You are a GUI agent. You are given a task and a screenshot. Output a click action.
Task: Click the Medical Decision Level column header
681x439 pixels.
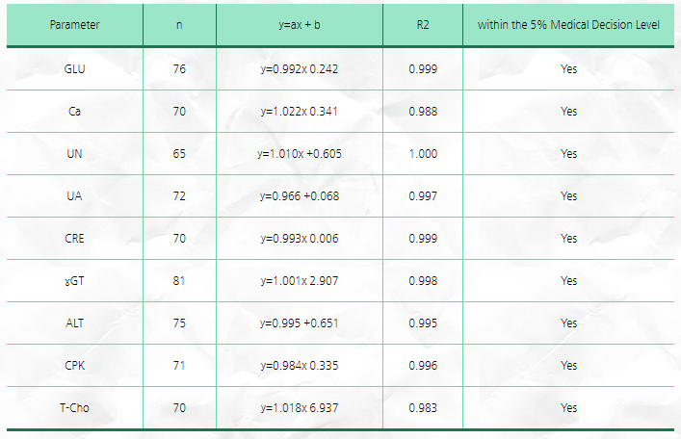[x=568, y=24]
